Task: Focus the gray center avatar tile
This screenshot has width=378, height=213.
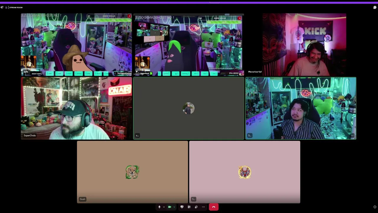Action: tap(189, 108)
